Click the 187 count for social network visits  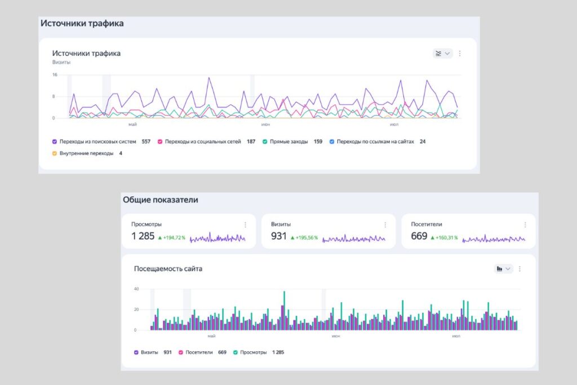(251, 141)
